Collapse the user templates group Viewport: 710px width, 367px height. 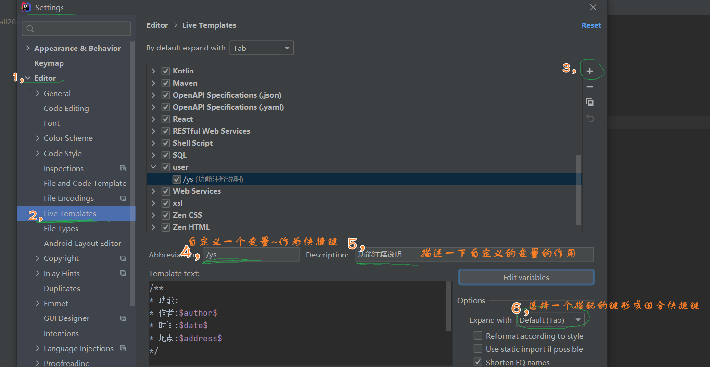click(153, 167)
